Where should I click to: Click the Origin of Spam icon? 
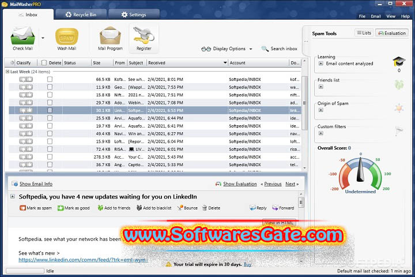pos(399,108)
